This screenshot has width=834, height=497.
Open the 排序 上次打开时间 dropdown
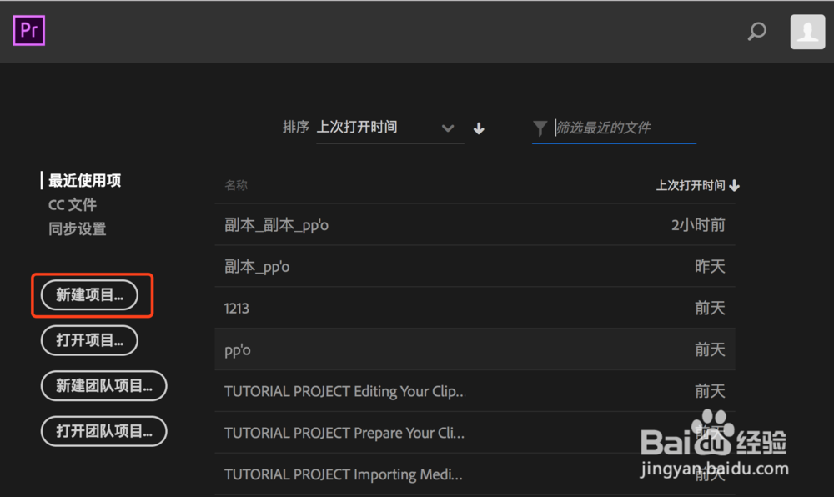(389, 128)
